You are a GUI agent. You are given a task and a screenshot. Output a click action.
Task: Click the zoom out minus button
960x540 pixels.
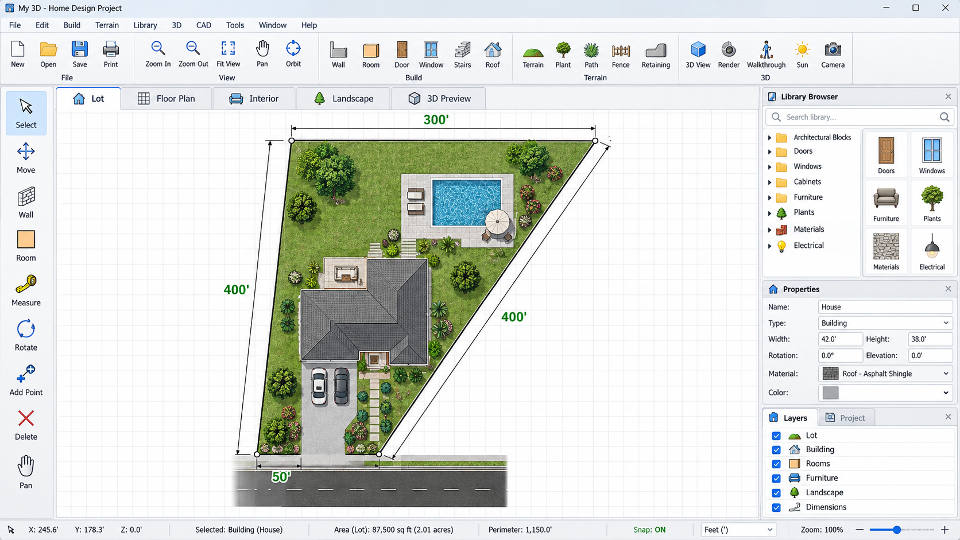860,530
